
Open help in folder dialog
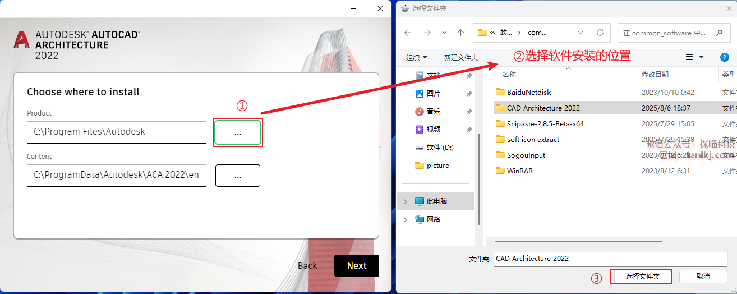724,57
